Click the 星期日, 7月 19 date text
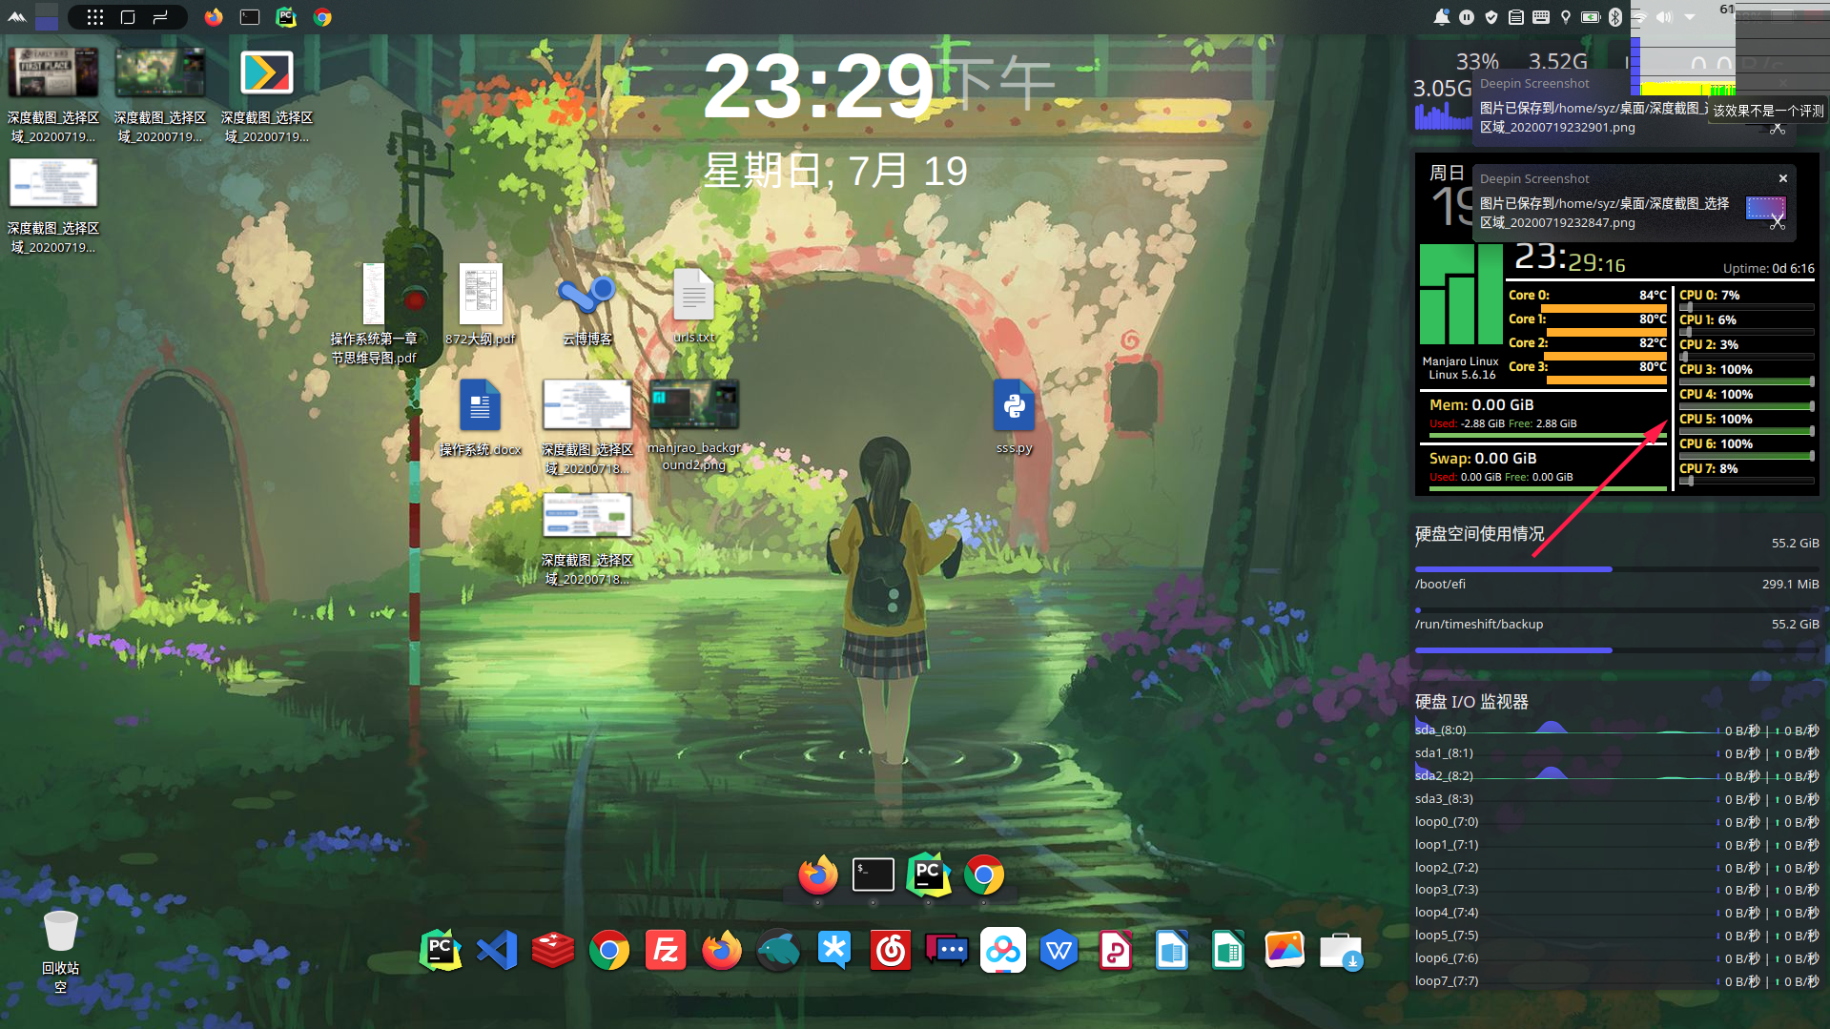This screenshot has height=1029, width=1830. click(x=835, y=171)
